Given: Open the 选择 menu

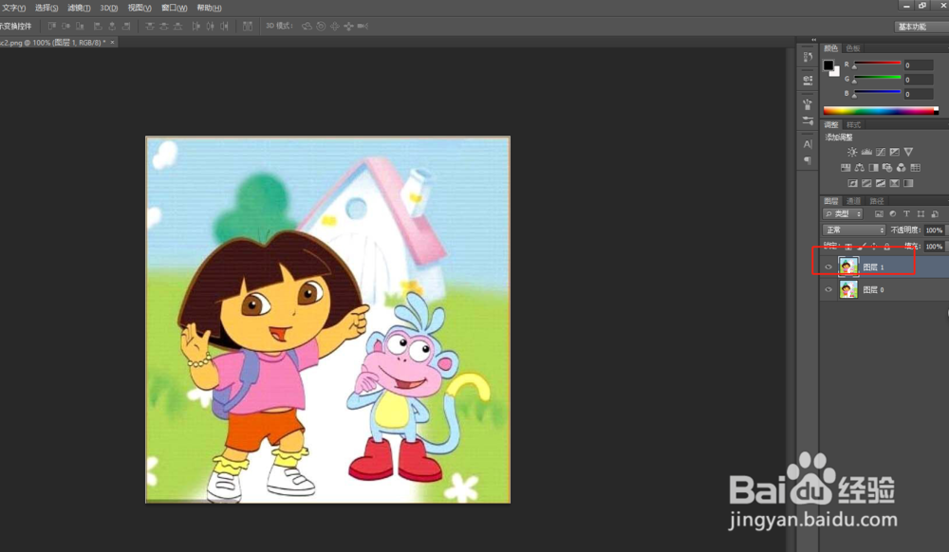Looking at the screenshot, I should (47, 8).
